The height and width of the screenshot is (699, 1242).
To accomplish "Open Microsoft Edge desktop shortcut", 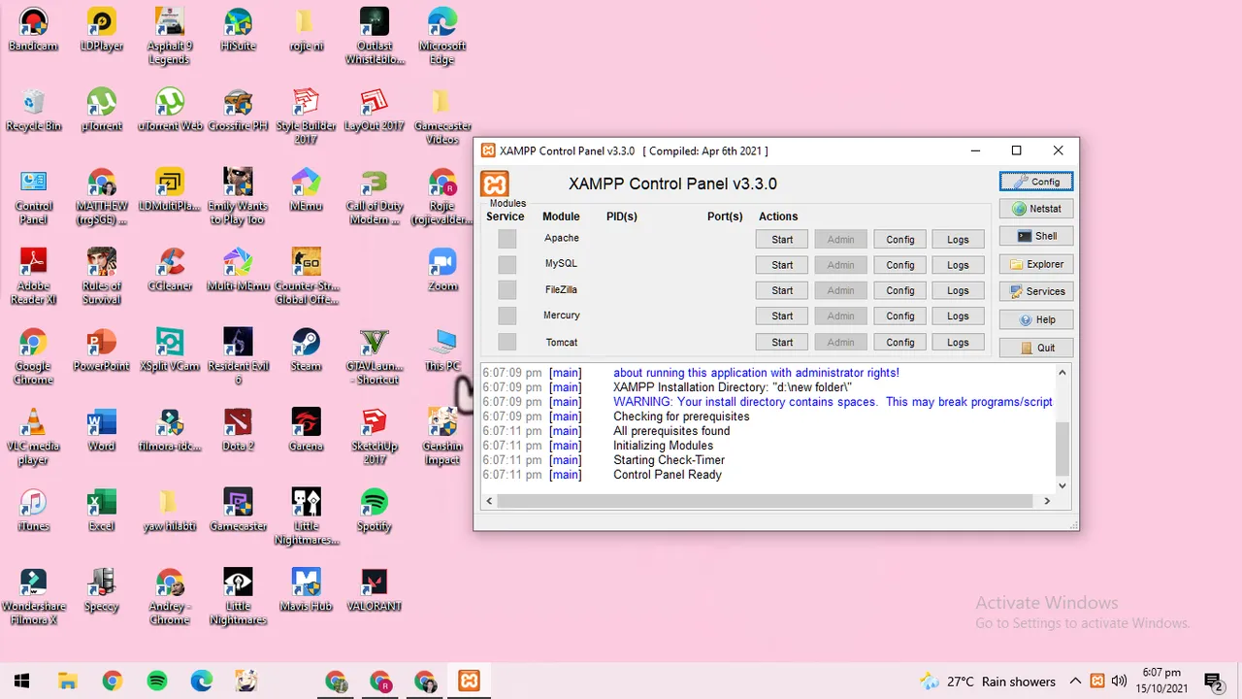I will coord(442,36).
